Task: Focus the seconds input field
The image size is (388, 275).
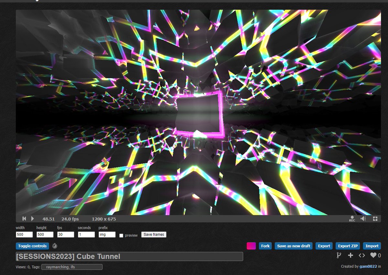Action: click(86, 235)
